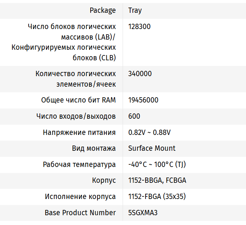Image resolution: width=246 pixels, height=225 pixels.
Task: Select the 19456000 RAM bits value
Action: point(143,100)
